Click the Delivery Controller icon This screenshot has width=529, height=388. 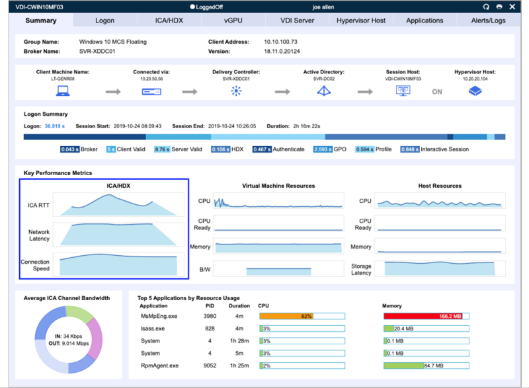point(236,91)
